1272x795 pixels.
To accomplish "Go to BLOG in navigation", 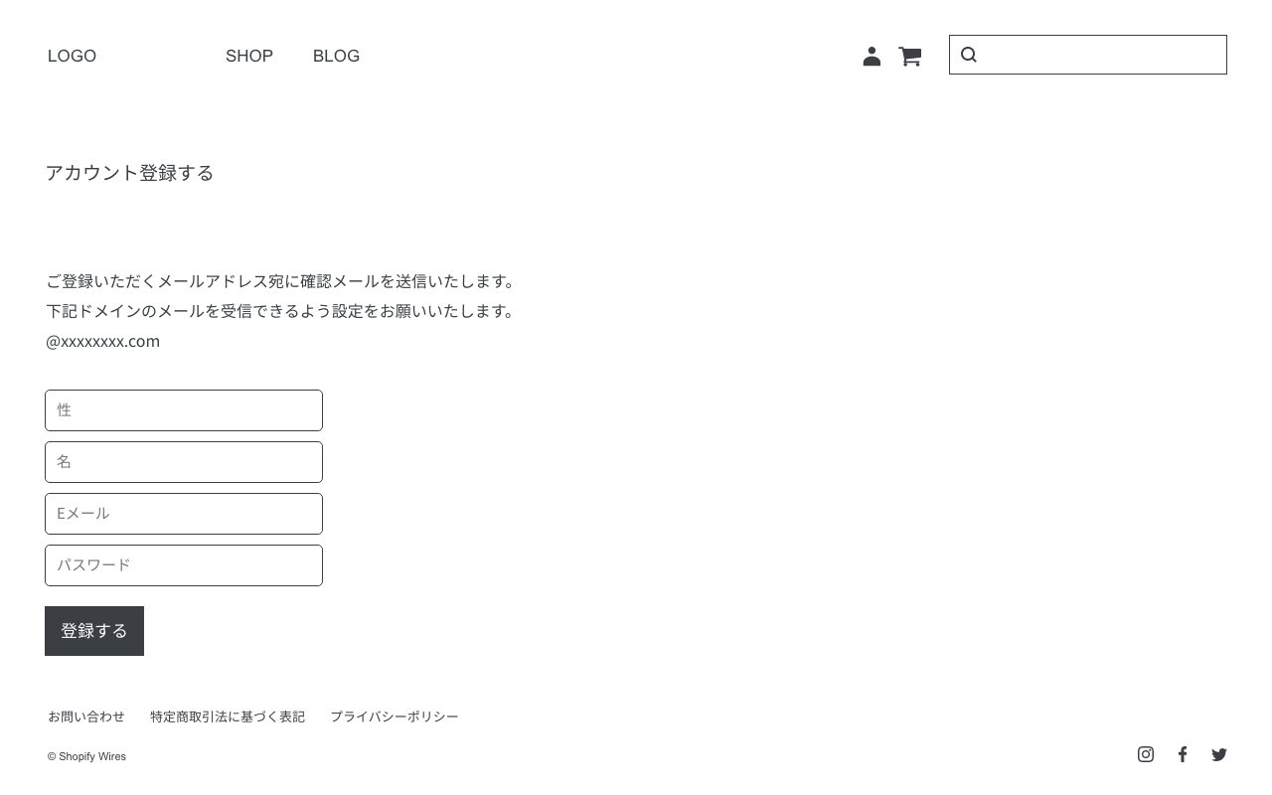I will (336, 56).
